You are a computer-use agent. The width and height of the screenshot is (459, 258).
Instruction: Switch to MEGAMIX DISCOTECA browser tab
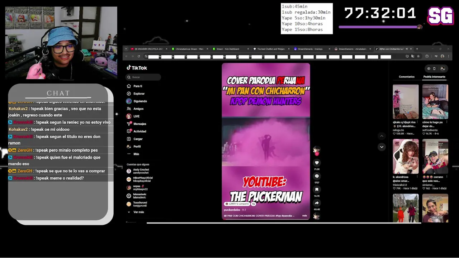(148, 49)
